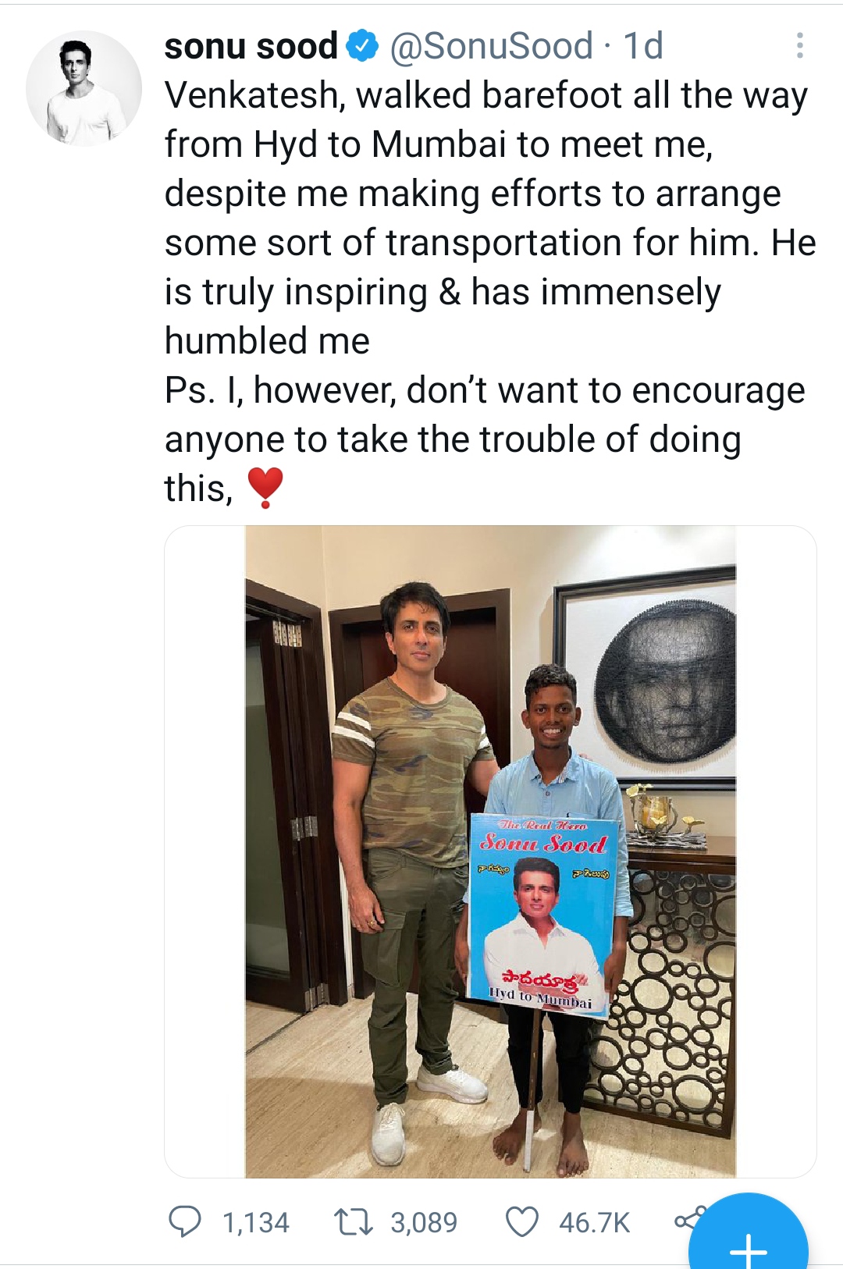View the 1,134 replies count
This screenshot has height=1269, width=843.
pyautogui.click(x=256, y=1222)
